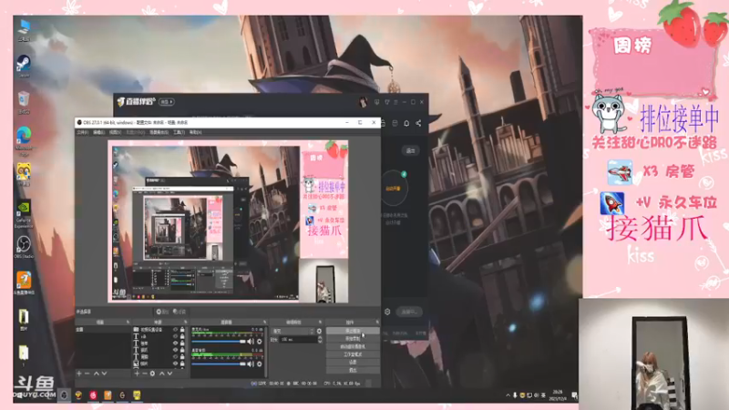The width and height of the screenshot is (729, 410).
Task: Toggle lock of first text source
Action: (x=182, y=336)
